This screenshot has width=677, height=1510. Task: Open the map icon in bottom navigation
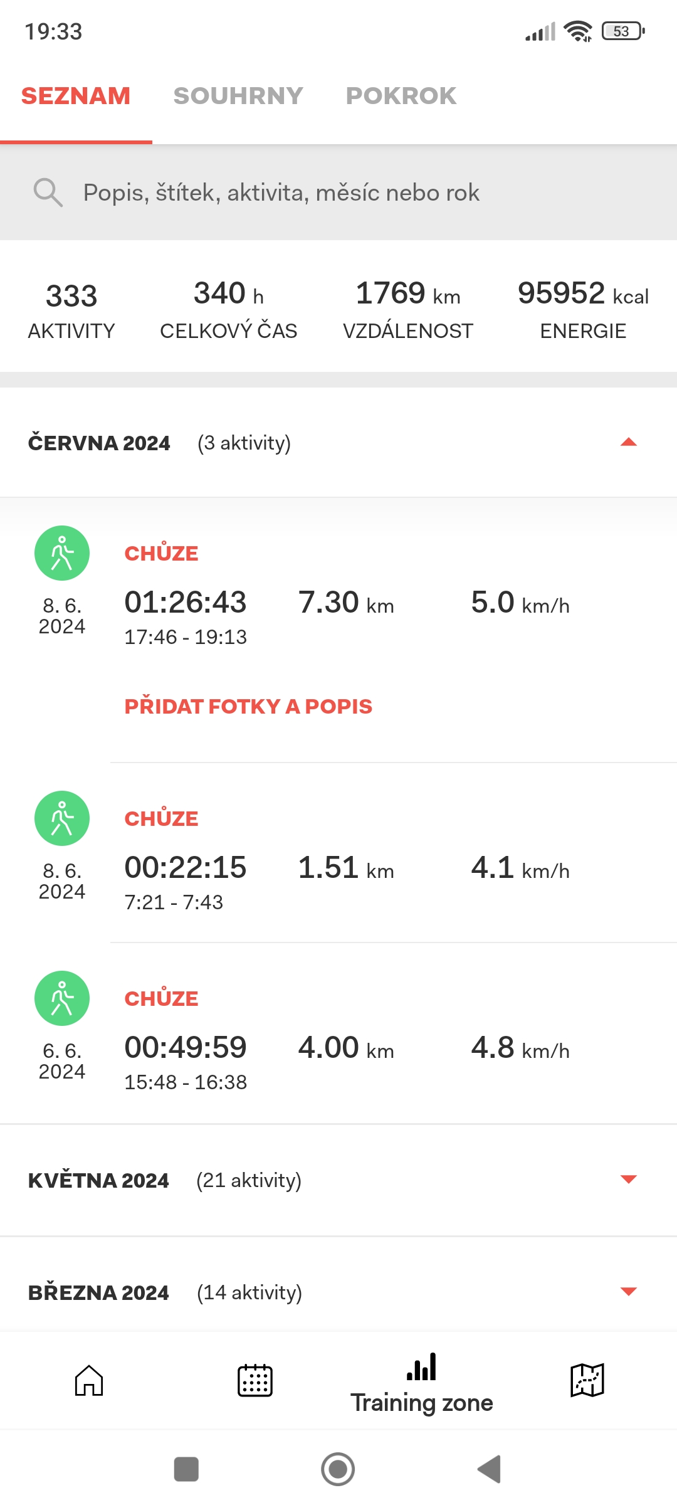coord(587,1380)
